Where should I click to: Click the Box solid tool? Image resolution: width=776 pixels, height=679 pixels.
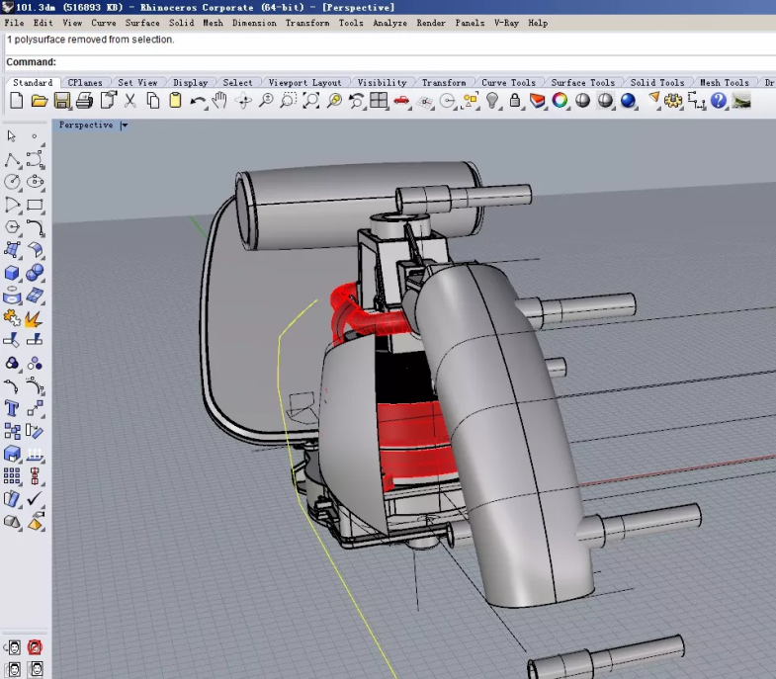pyautogui.click(x=12, y=273)
